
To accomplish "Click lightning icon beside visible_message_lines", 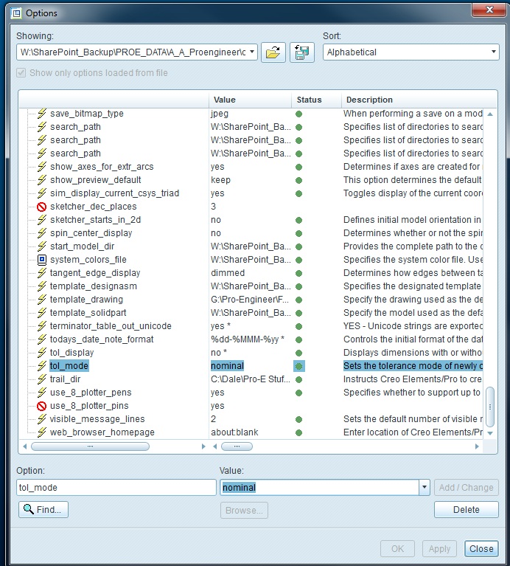I will (42, 418).
